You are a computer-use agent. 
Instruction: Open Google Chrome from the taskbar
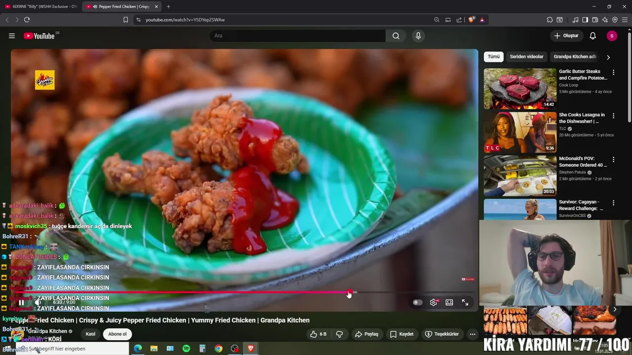tap(218, 349)
